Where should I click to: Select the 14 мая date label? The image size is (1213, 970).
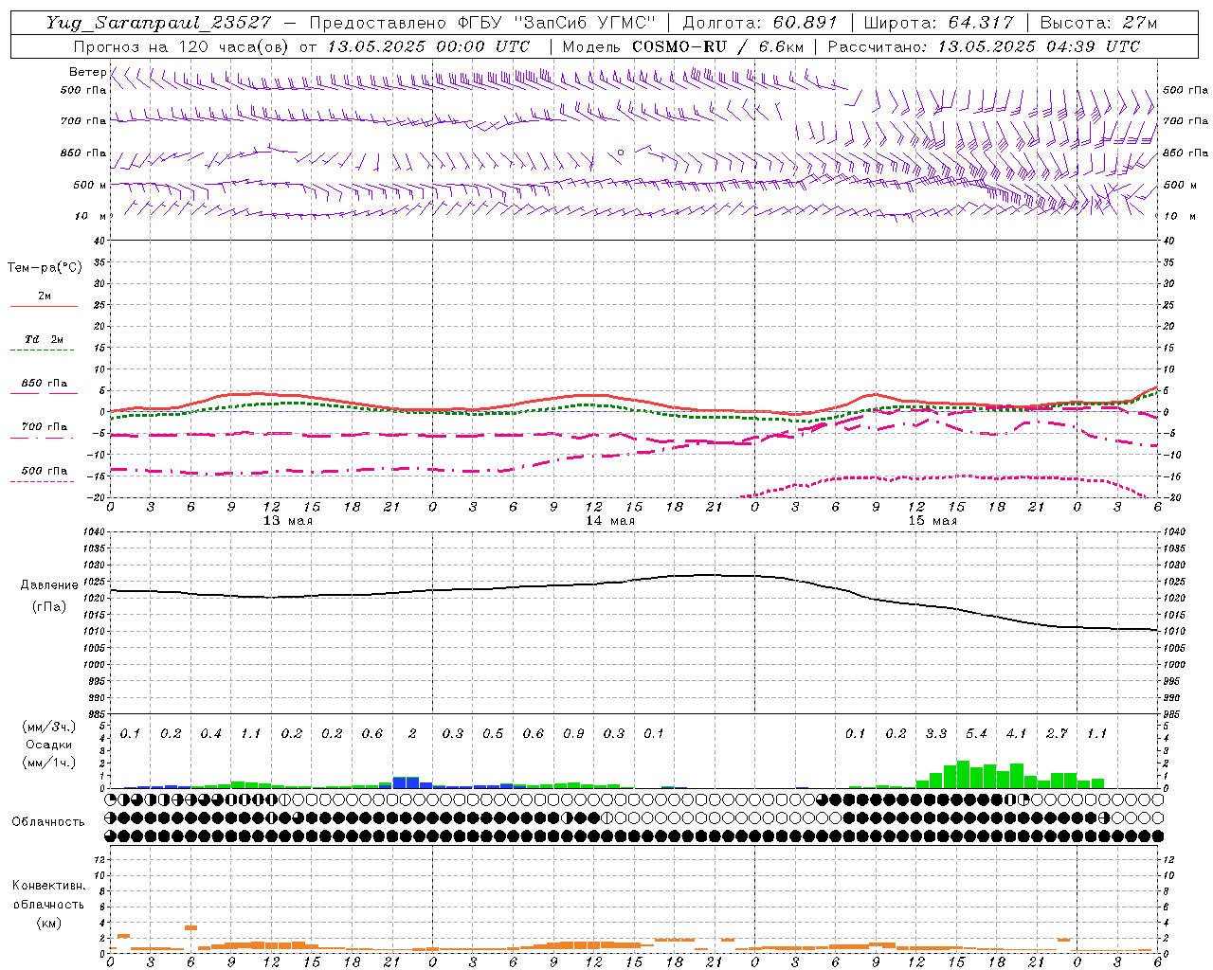(610, 521)
